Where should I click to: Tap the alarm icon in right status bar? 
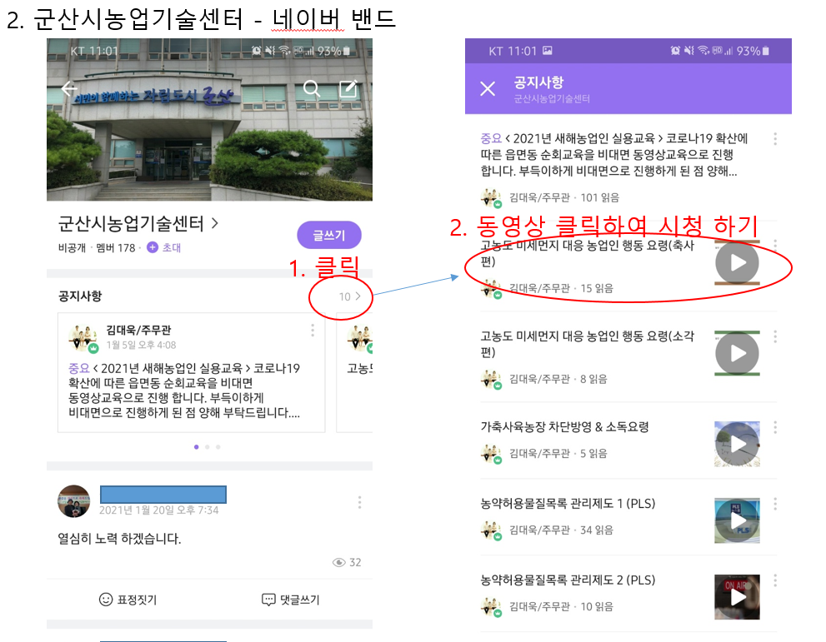click(x=675, y=51)
